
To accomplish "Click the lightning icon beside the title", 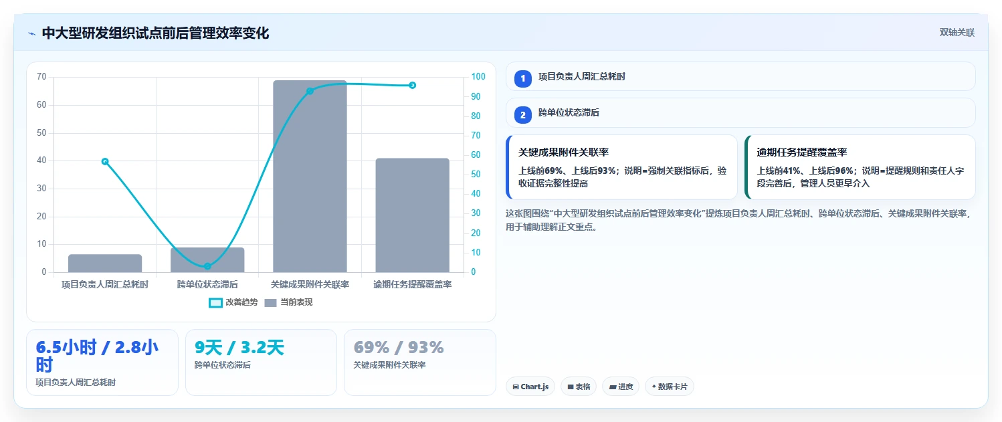I will [31, 33].
